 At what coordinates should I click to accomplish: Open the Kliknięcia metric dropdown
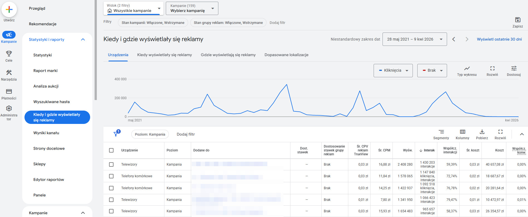click(393, 71)
